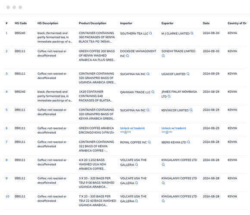The width and height of the screenshot is (250, 215).
Task: Select exporter name M J CLARKE LIMITED
Action: [175, 34]
